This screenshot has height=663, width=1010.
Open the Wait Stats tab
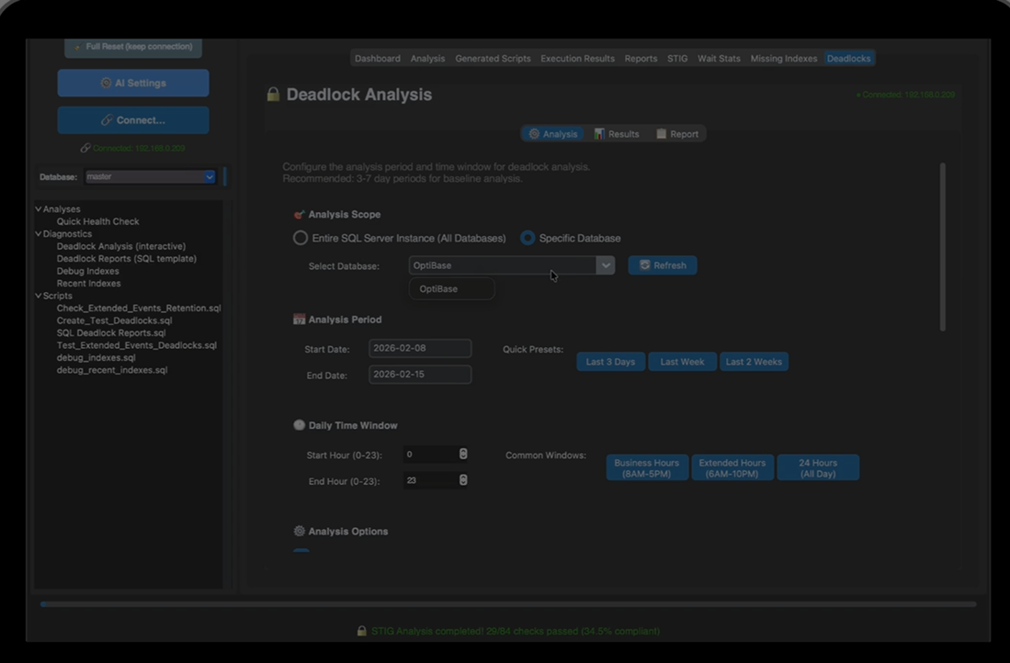coord(719,59)
